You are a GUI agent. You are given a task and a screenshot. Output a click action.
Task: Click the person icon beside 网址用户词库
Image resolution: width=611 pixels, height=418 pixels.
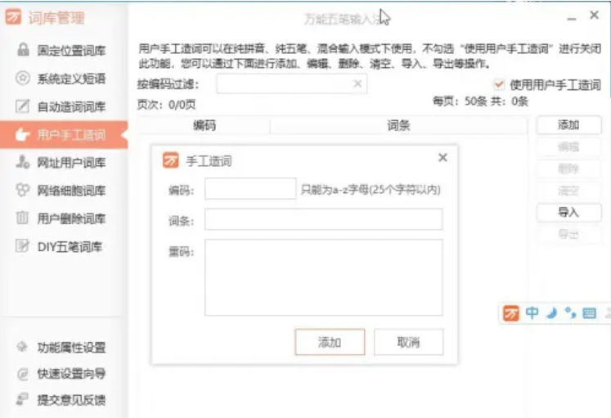[x=22, y=162]
